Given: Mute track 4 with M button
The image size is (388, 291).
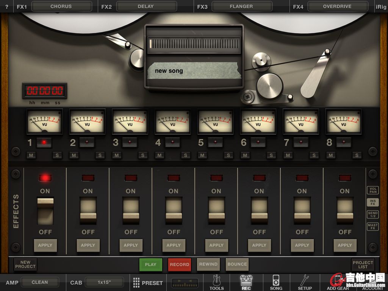Looking at the screenshot, I should pyautogui.click(x=160, y=155).
